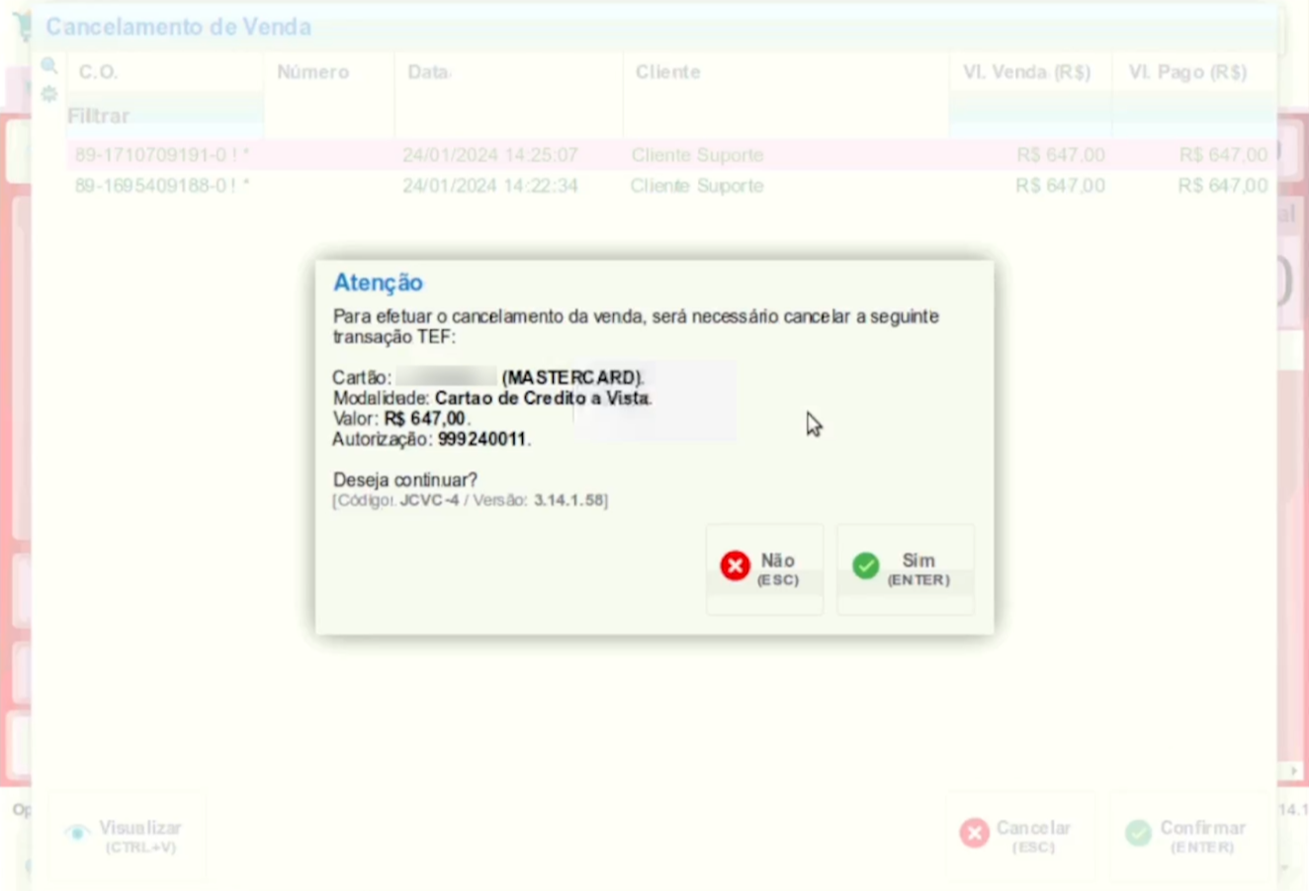
Task: Focus the Filtrar field under C.O.
Action: [x=163, y=117]
